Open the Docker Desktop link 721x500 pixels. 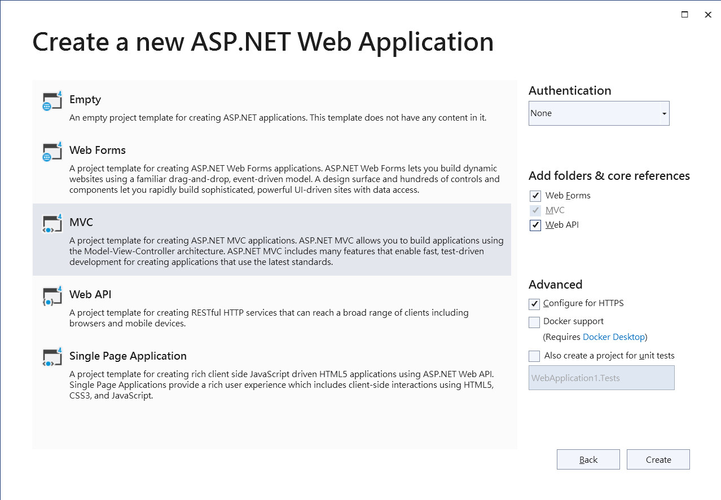click(x=614, y=337)
